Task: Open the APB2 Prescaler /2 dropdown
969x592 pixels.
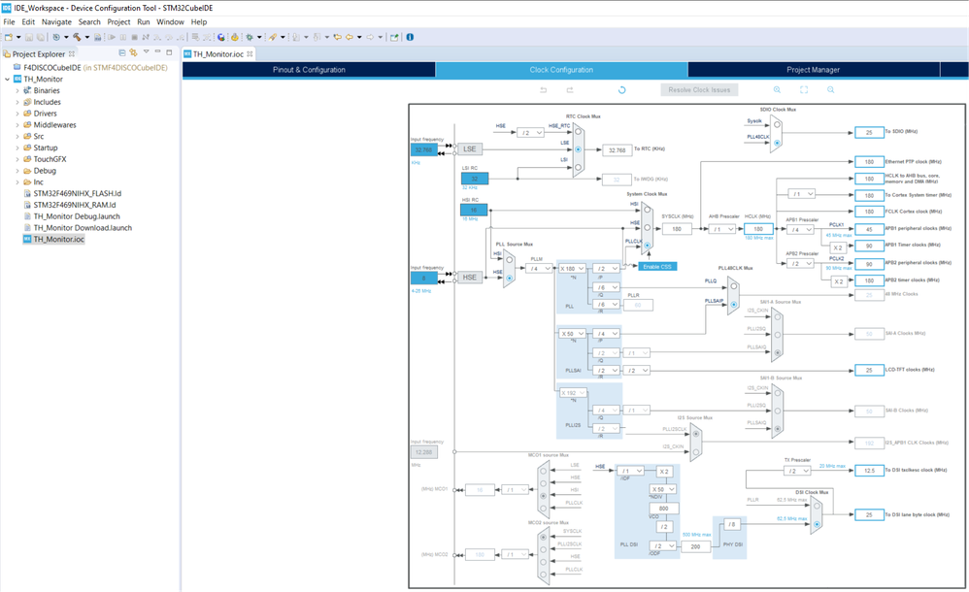Action: (800, 264)
